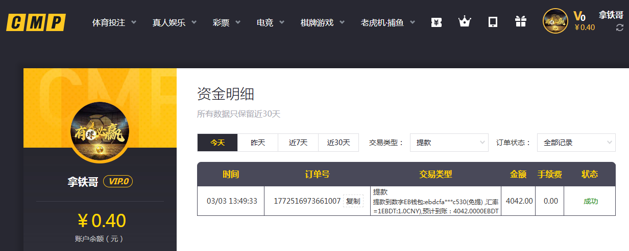Viewport: 629px width, 251px height.
Task: Select the 今天 date filter tab
Action: (217, 143)
